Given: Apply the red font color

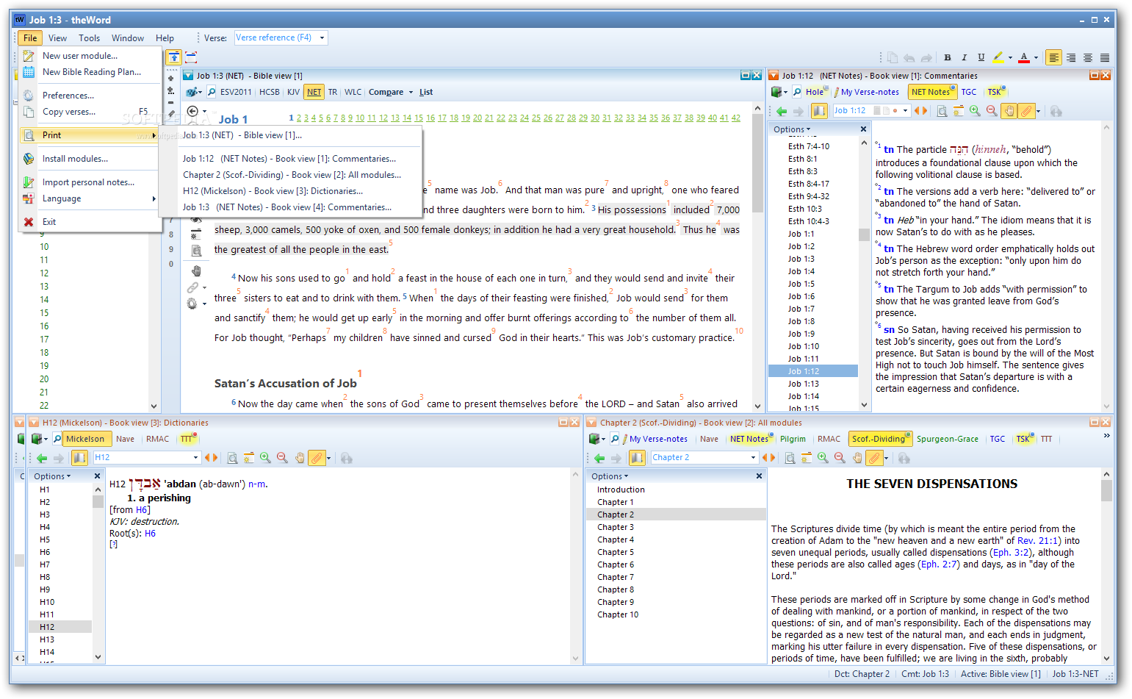Looking at the screenshot, I should coord(1024,57).
